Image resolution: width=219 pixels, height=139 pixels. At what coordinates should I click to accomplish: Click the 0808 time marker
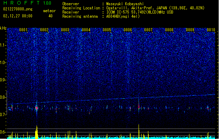pos(169,30)
